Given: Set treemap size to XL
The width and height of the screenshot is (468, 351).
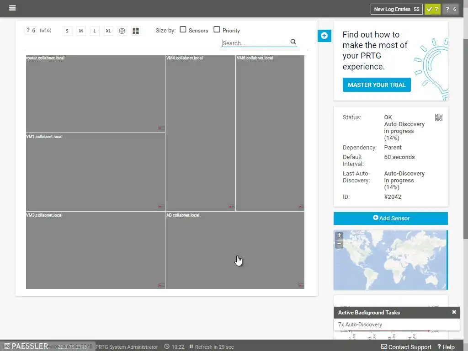Looking at the screenshot, I should coord(108,31).
